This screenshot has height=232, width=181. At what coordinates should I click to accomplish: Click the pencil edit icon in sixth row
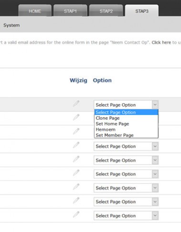coord(76,173)
